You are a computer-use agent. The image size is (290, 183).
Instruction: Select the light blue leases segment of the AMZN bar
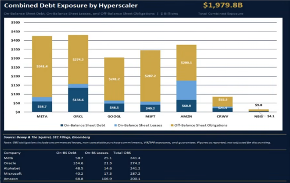click(x=186, y=90)
